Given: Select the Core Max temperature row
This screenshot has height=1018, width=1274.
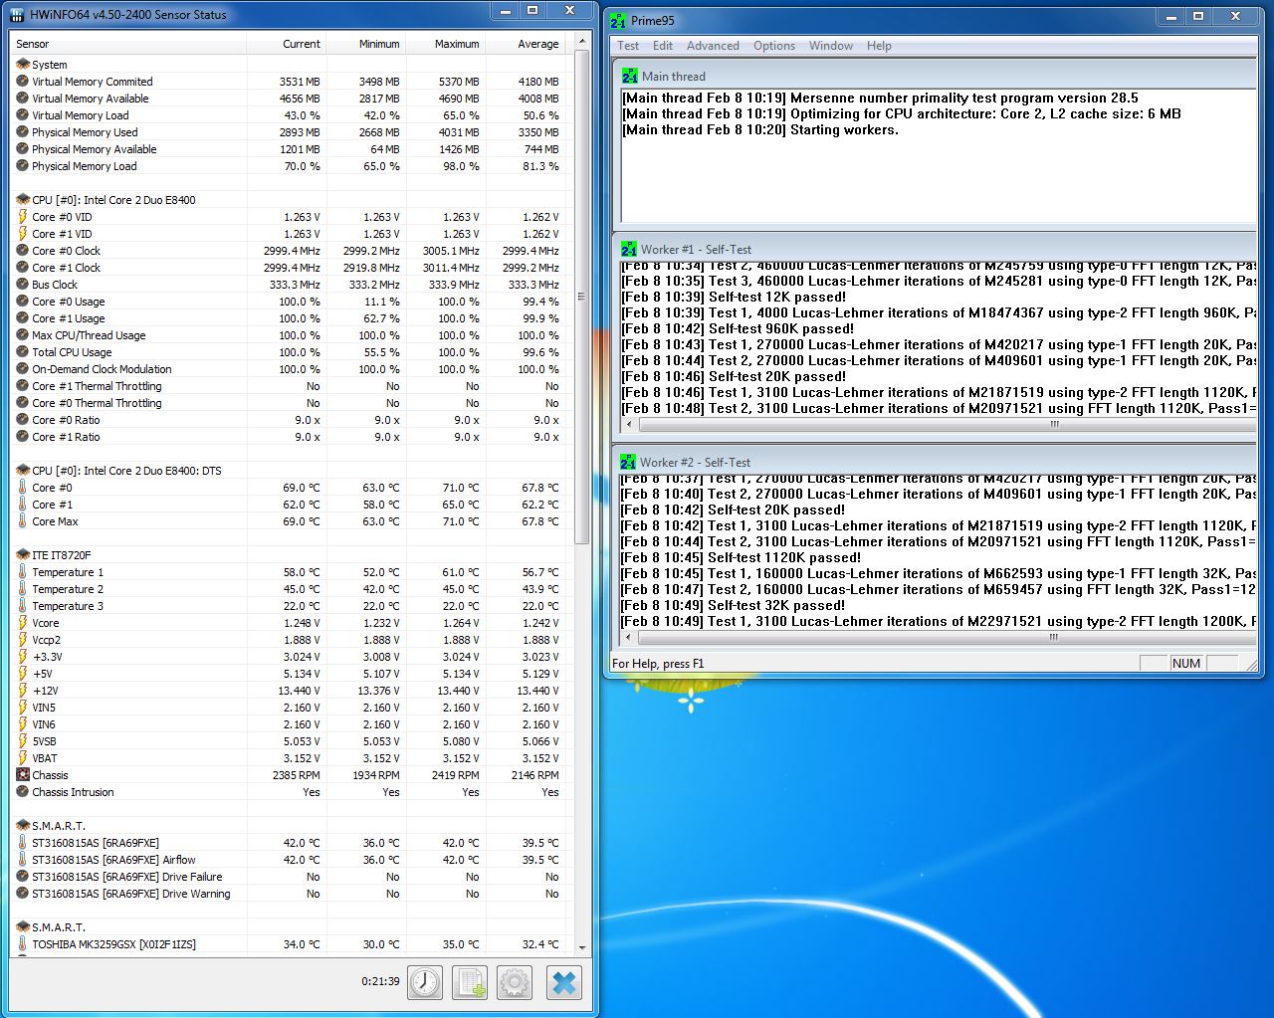Looking at the screenshot, I should pyautogui.click(x=289, y=521).
